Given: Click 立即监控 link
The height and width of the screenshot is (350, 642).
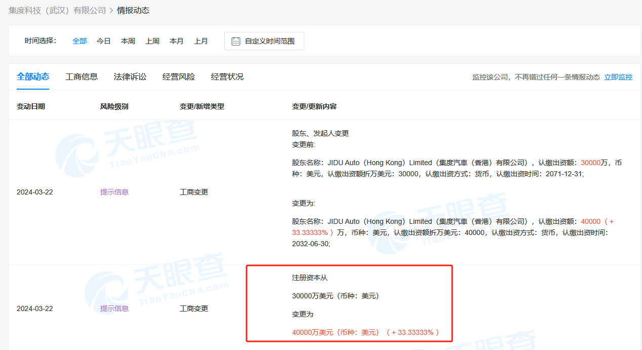Looking at the screenshot, I should 618,77.
